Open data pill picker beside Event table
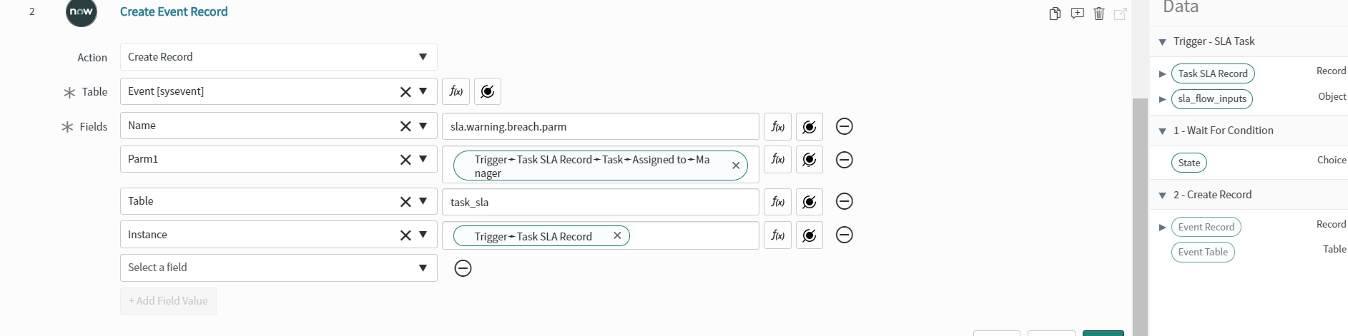1348x336 pixels. click(488, 91)
